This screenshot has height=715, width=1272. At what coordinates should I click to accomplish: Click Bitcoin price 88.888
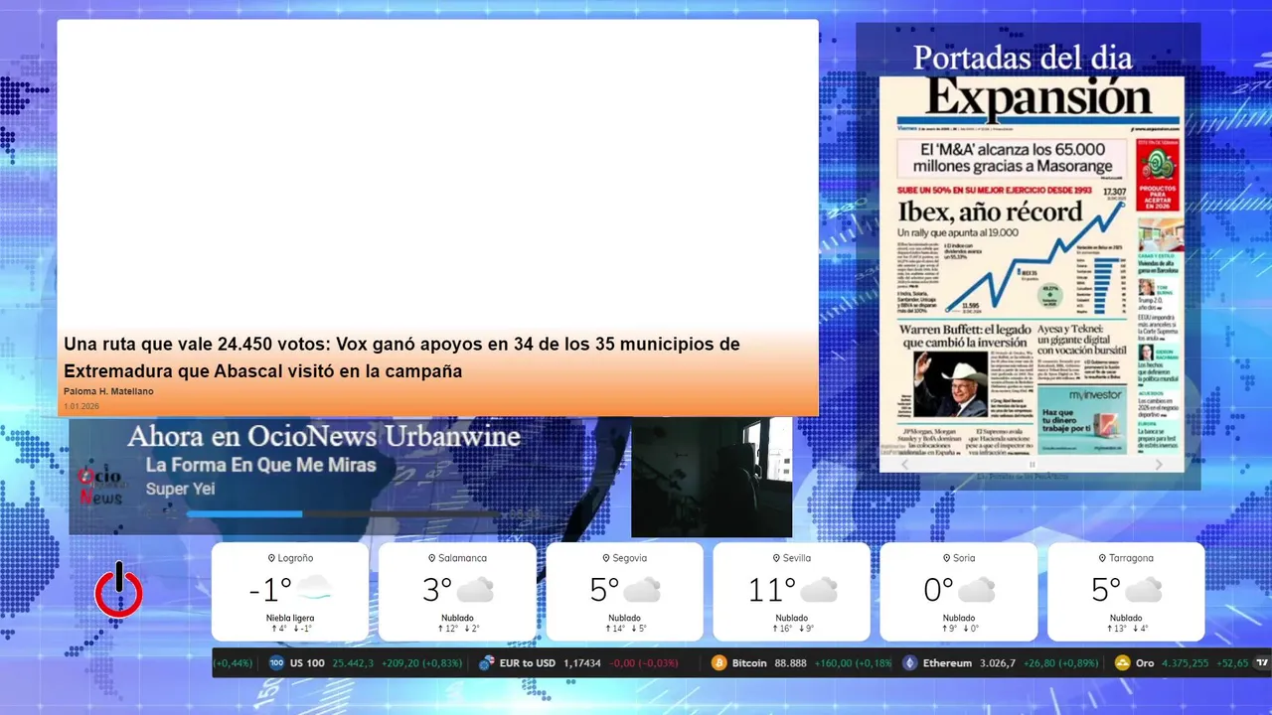tap(789, 662)
